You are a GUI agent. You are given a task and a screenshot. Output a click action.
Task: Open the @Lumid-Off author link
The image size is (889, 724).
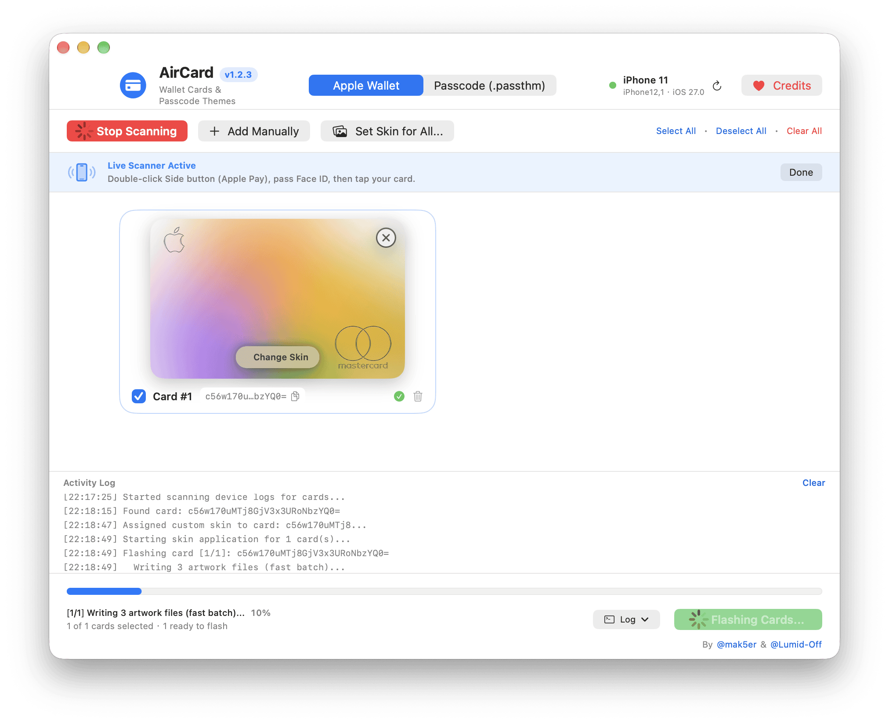[x=795, y=644]
